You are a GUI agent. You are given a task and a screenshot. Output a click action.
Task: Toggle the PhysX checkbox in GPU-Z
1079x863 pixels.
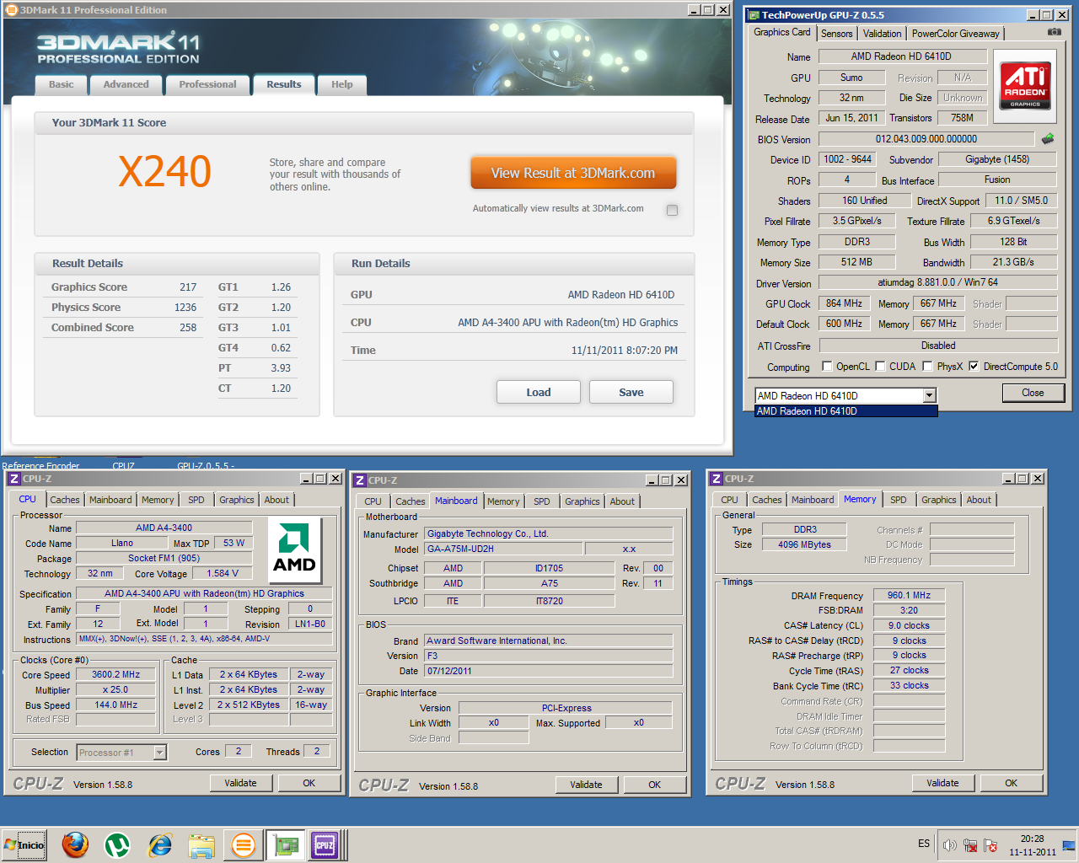click(x=927, y=366)
